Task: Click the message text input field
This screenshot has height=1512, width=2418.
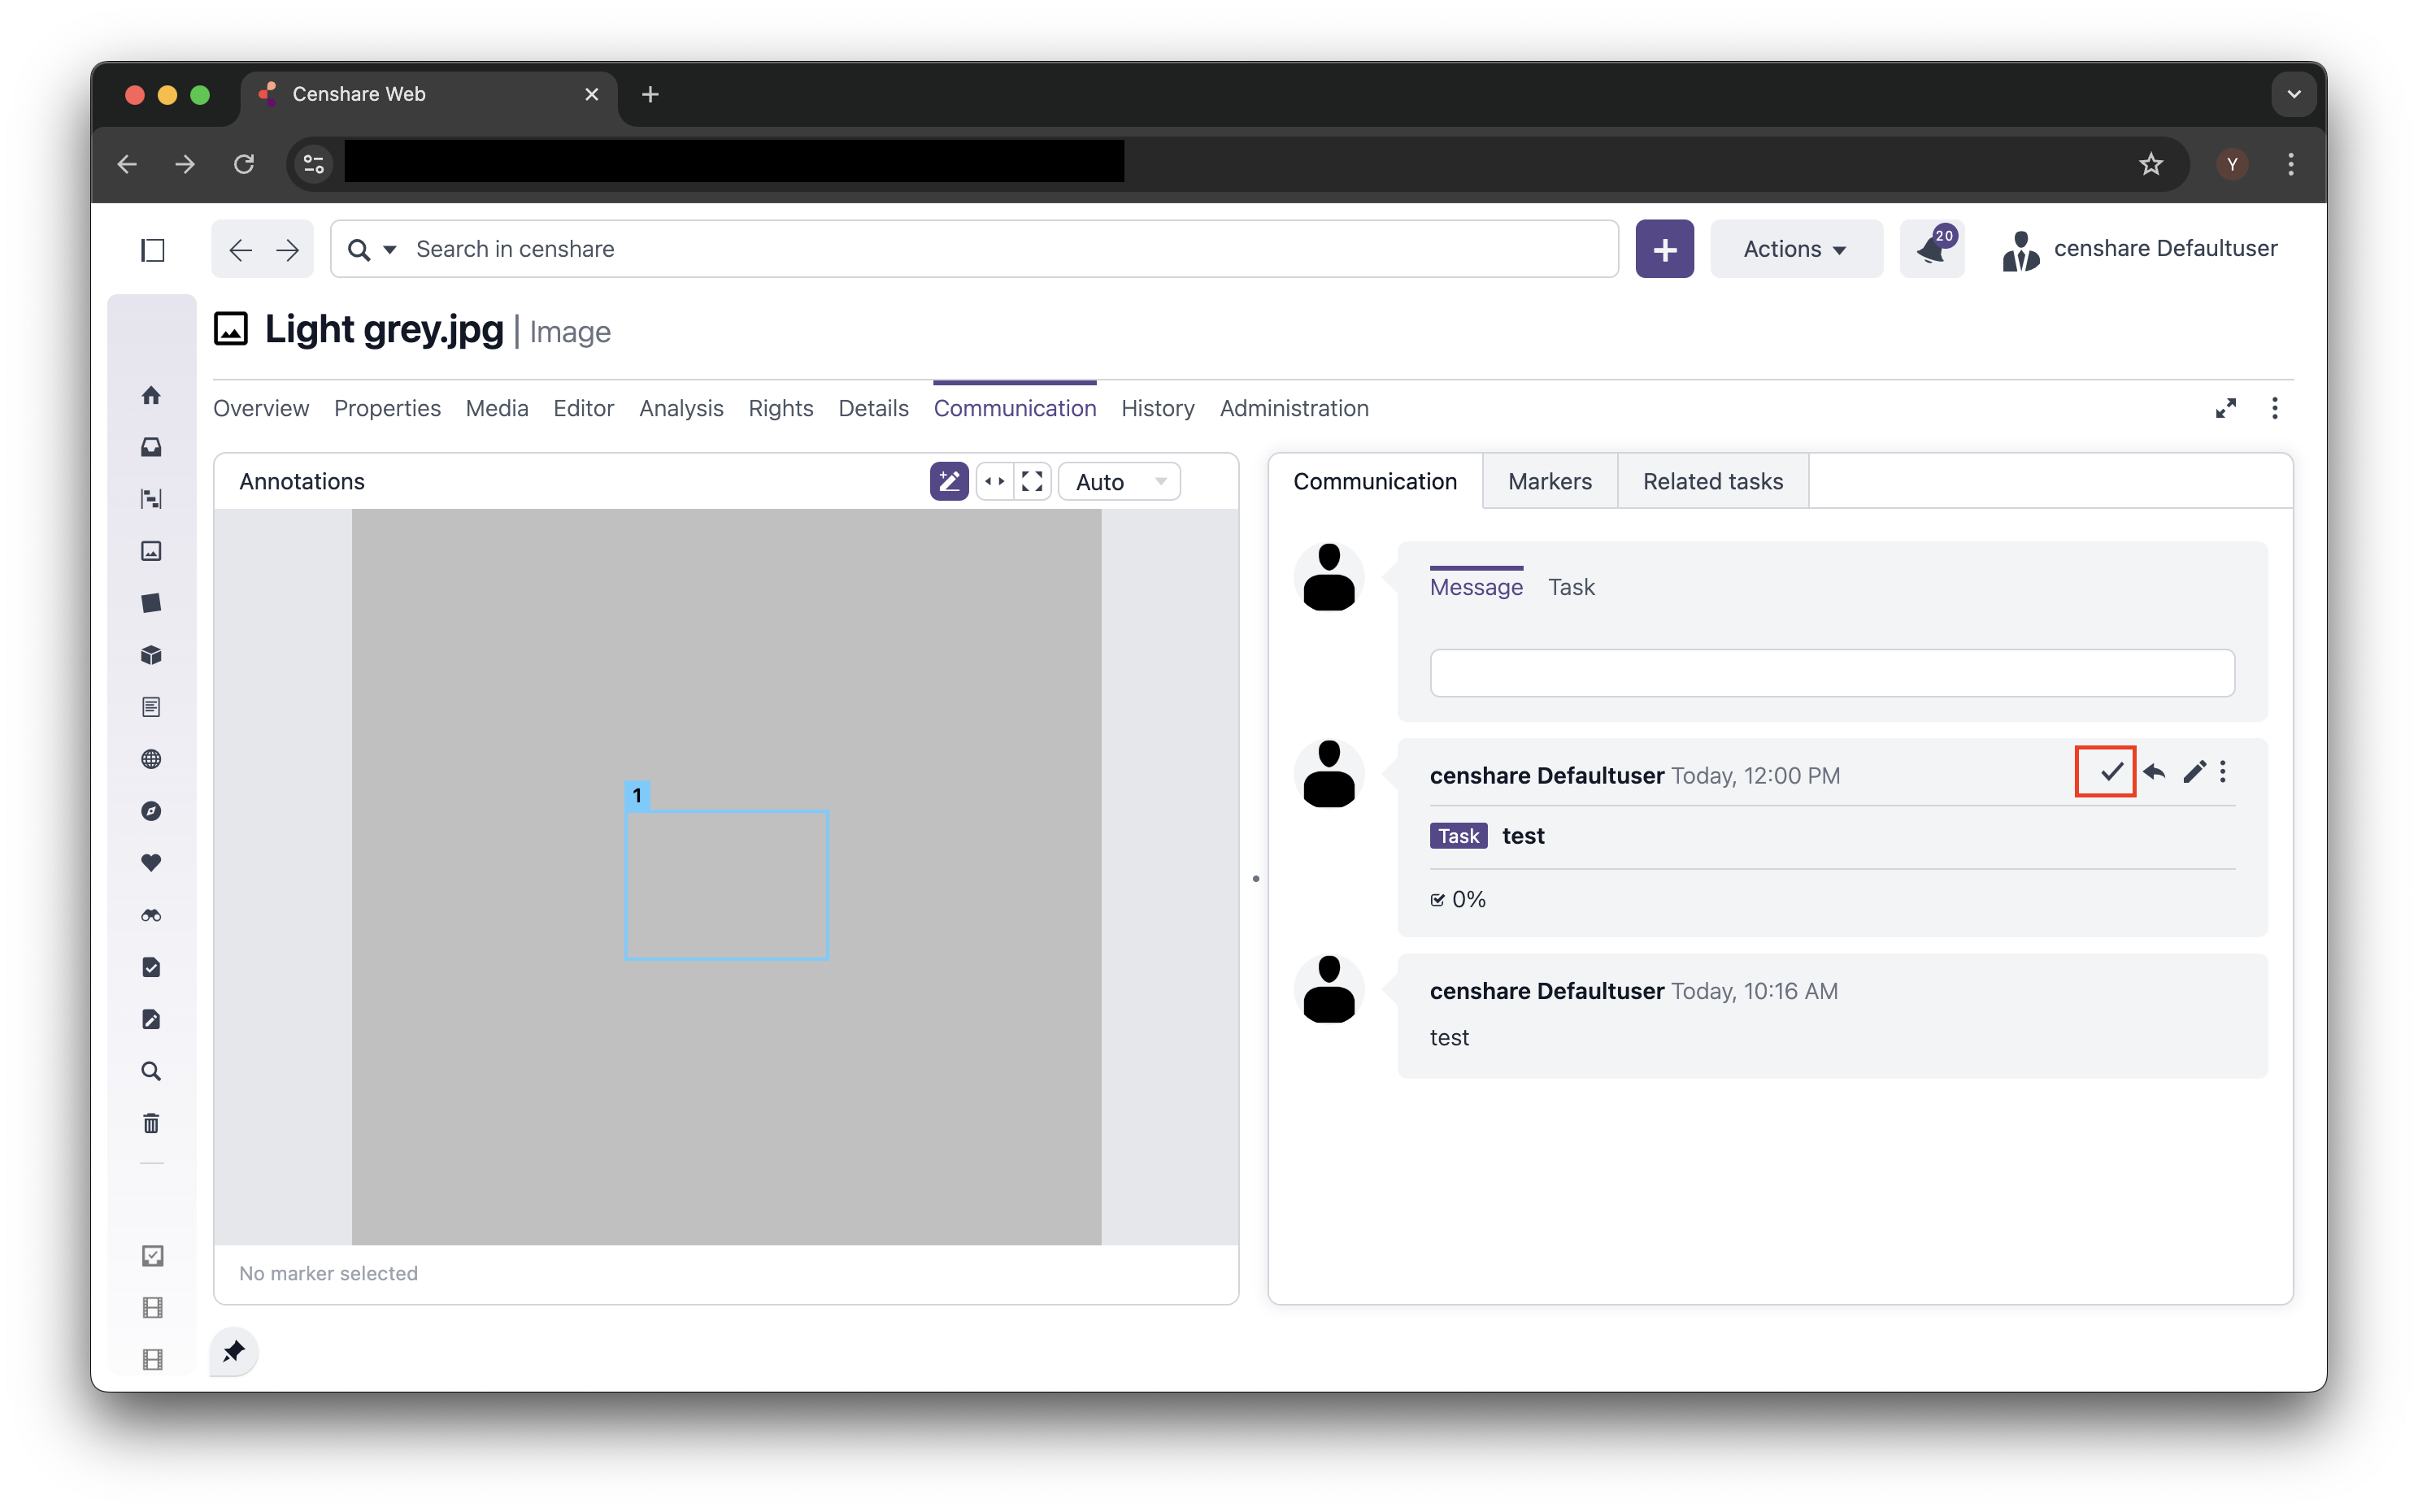Action: pyautogui.click(x=1831, y=673)
